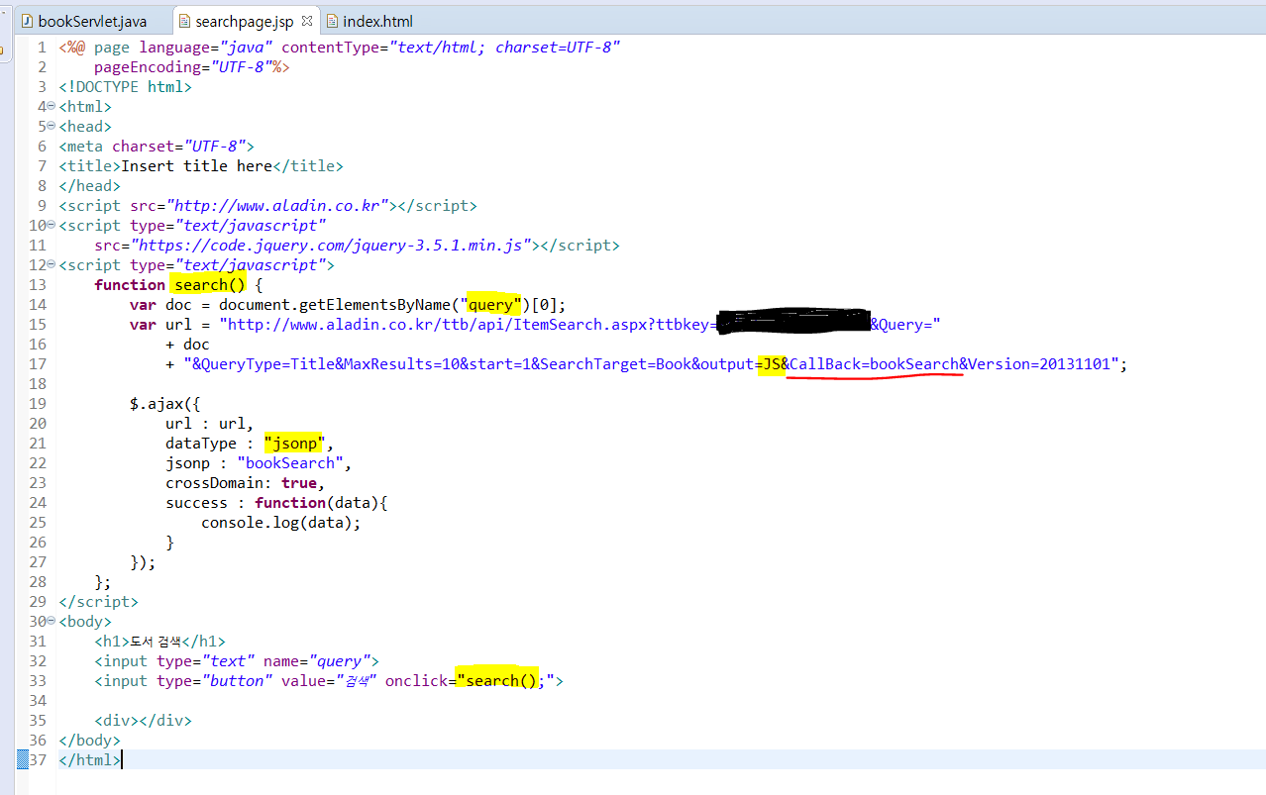1266x795 pixels.
Task: Place cursor in the page language directive line
Action: click(x=340, y=48)
